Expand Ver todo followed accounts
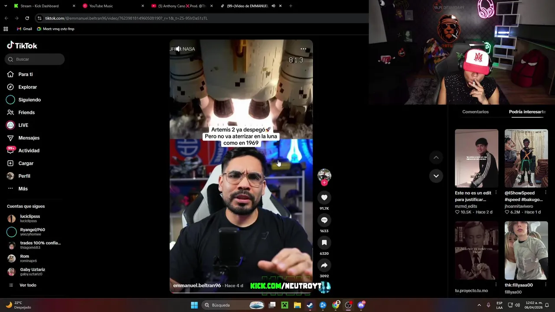Screen dimensions: 555x312 (x=28, y=285)
